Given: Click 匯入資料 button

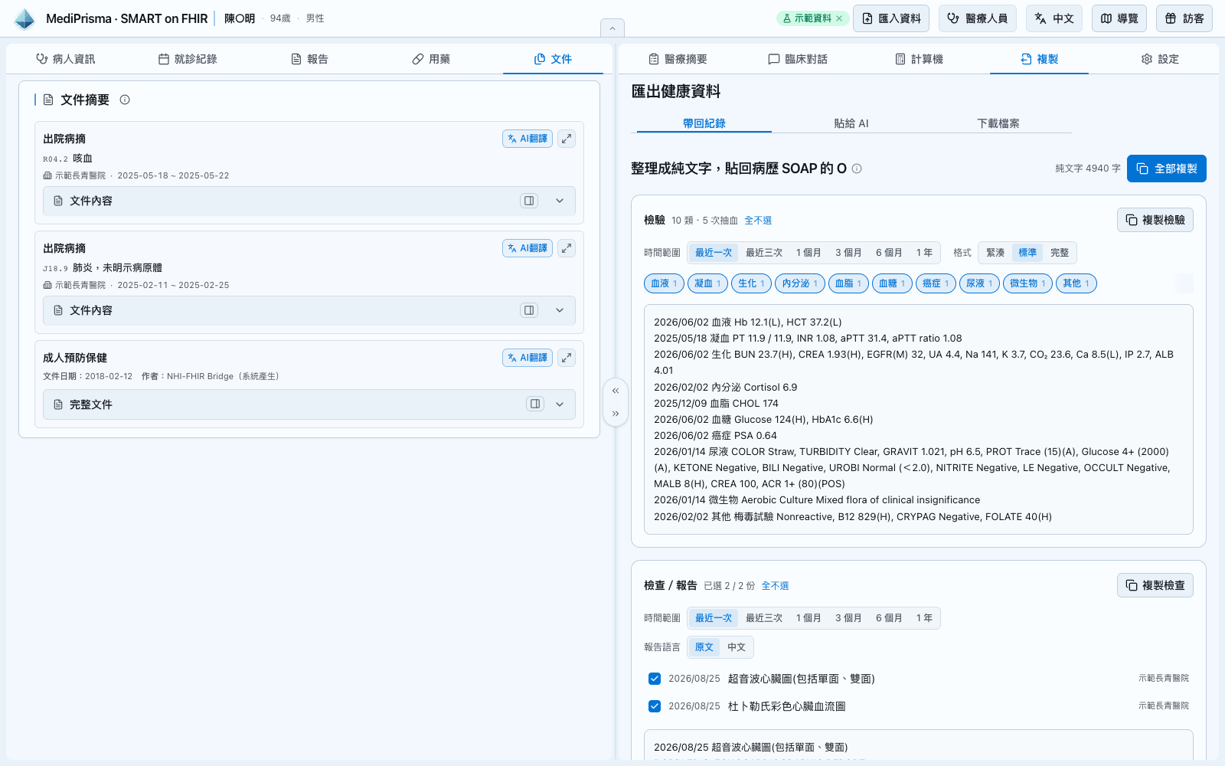Looking at the screenshot, I should (891, 18).
